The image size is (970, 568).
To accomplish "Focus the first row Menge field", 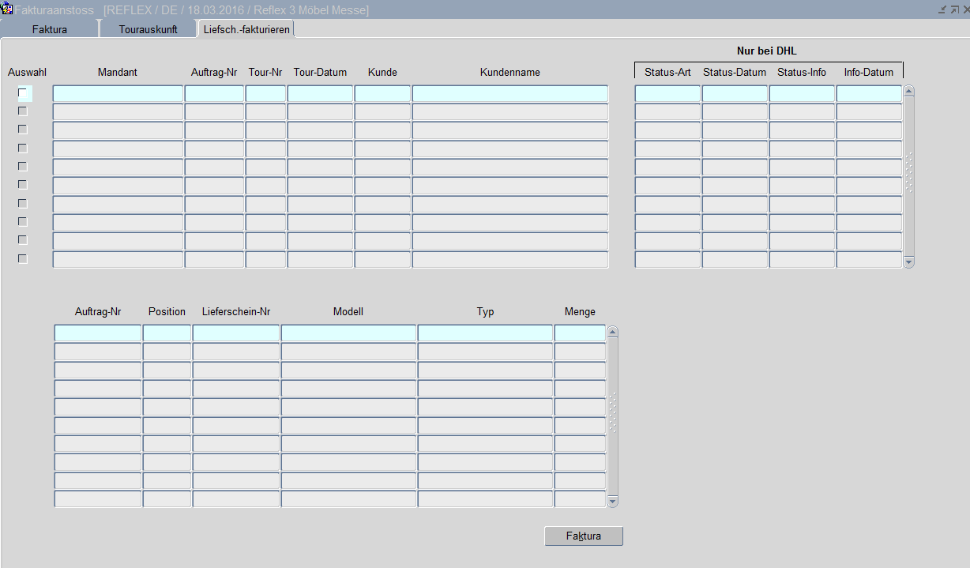I will 580,333.
